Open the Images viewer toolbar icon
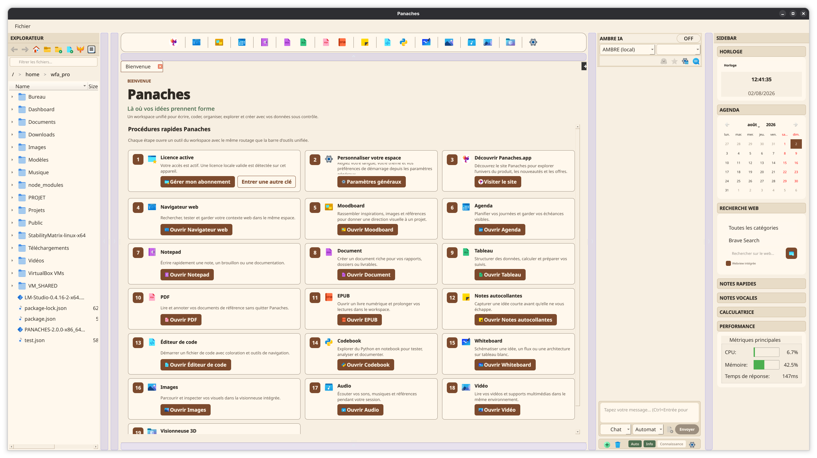 click(x=449, y=42)
